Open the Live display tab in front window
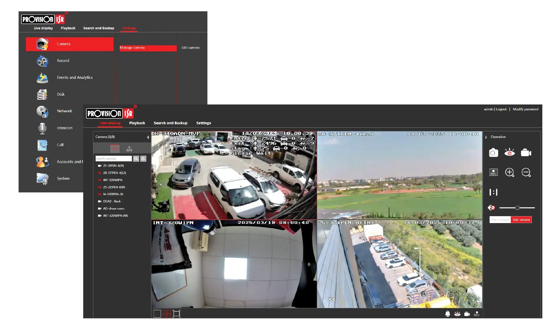The image size is (560, 332). pos(110,123)
